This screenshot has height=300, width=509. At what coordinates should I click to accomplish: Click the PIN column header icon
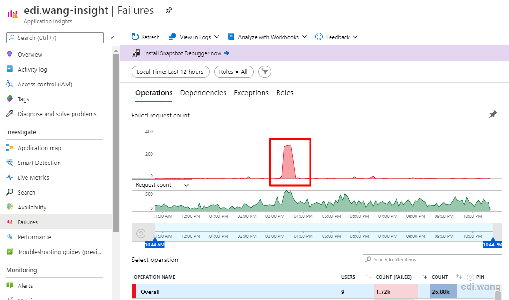(x=470, y=277)
